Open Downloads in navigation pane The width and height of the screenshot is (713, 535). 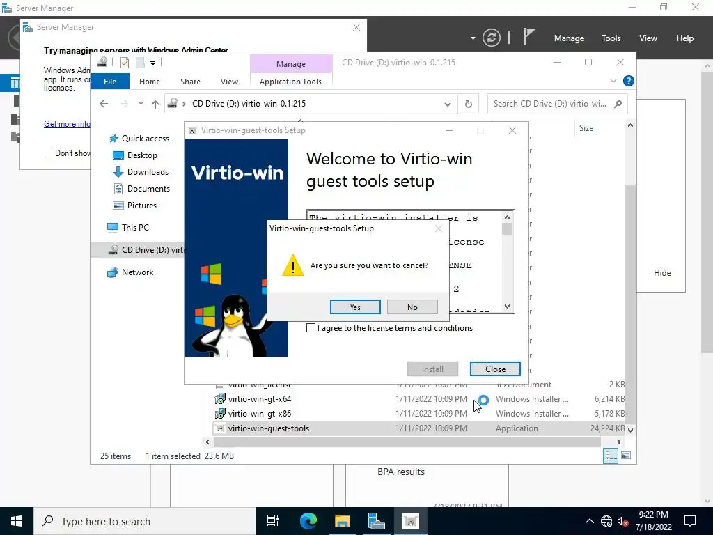point(141,172)
